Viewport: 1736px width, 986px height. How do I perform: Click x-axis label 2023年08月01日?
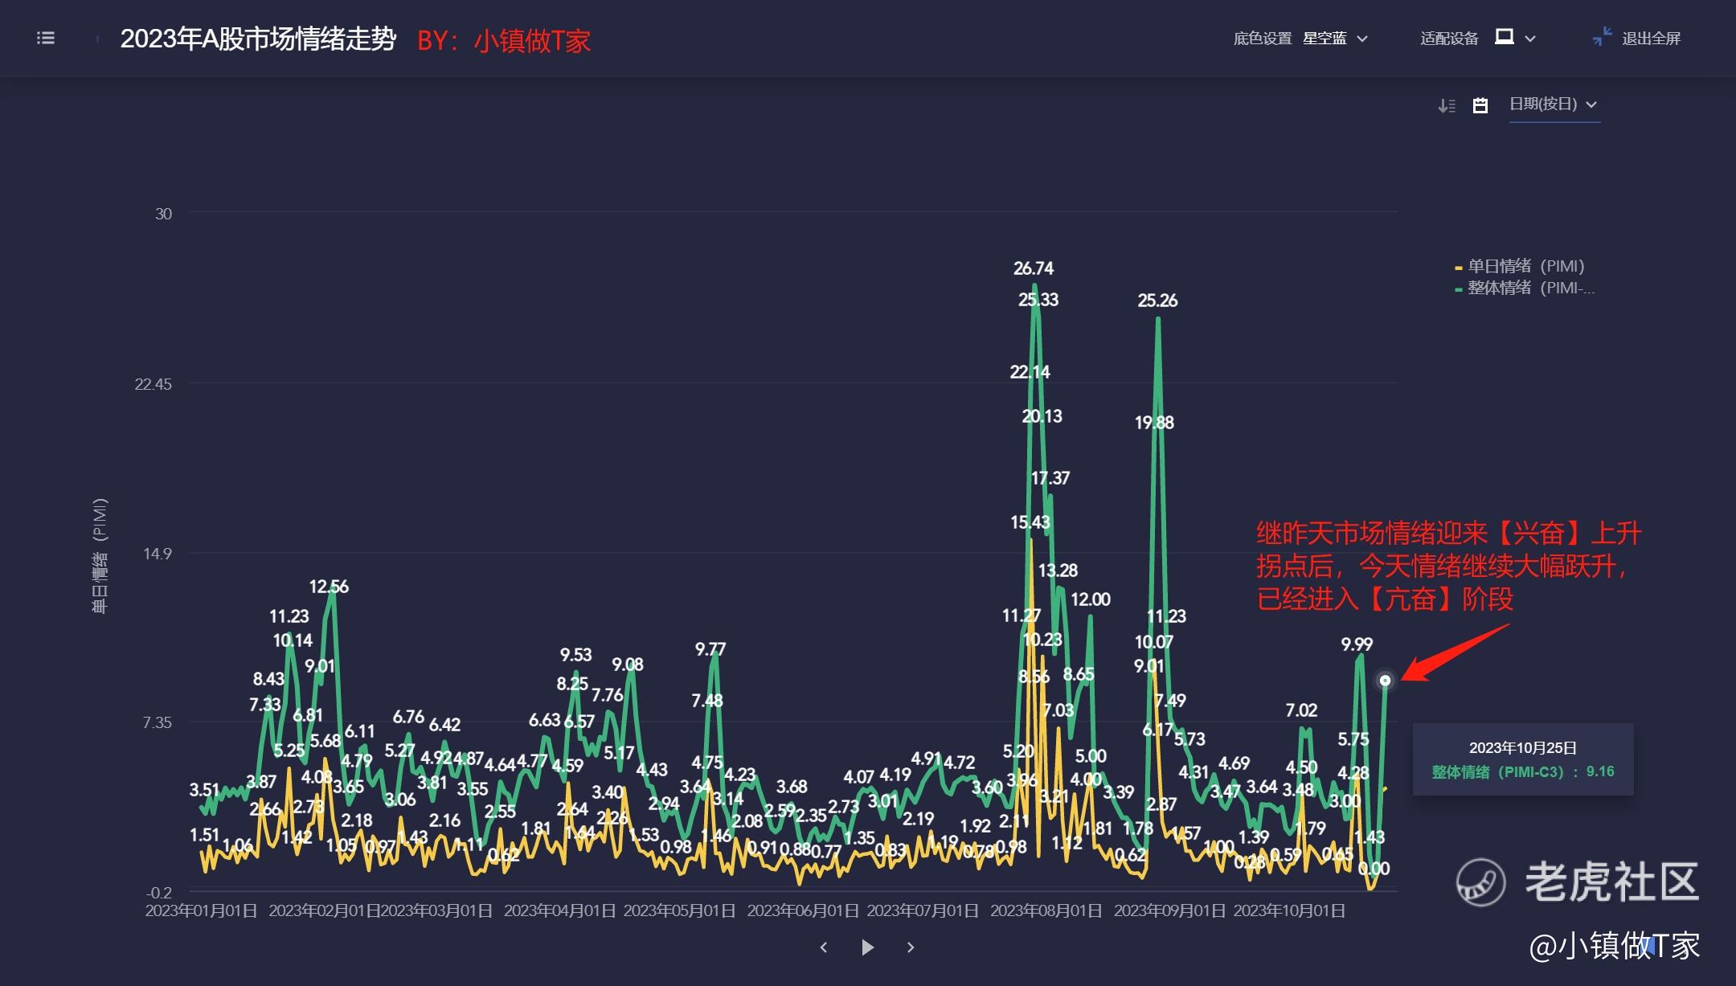point(1046,910)
